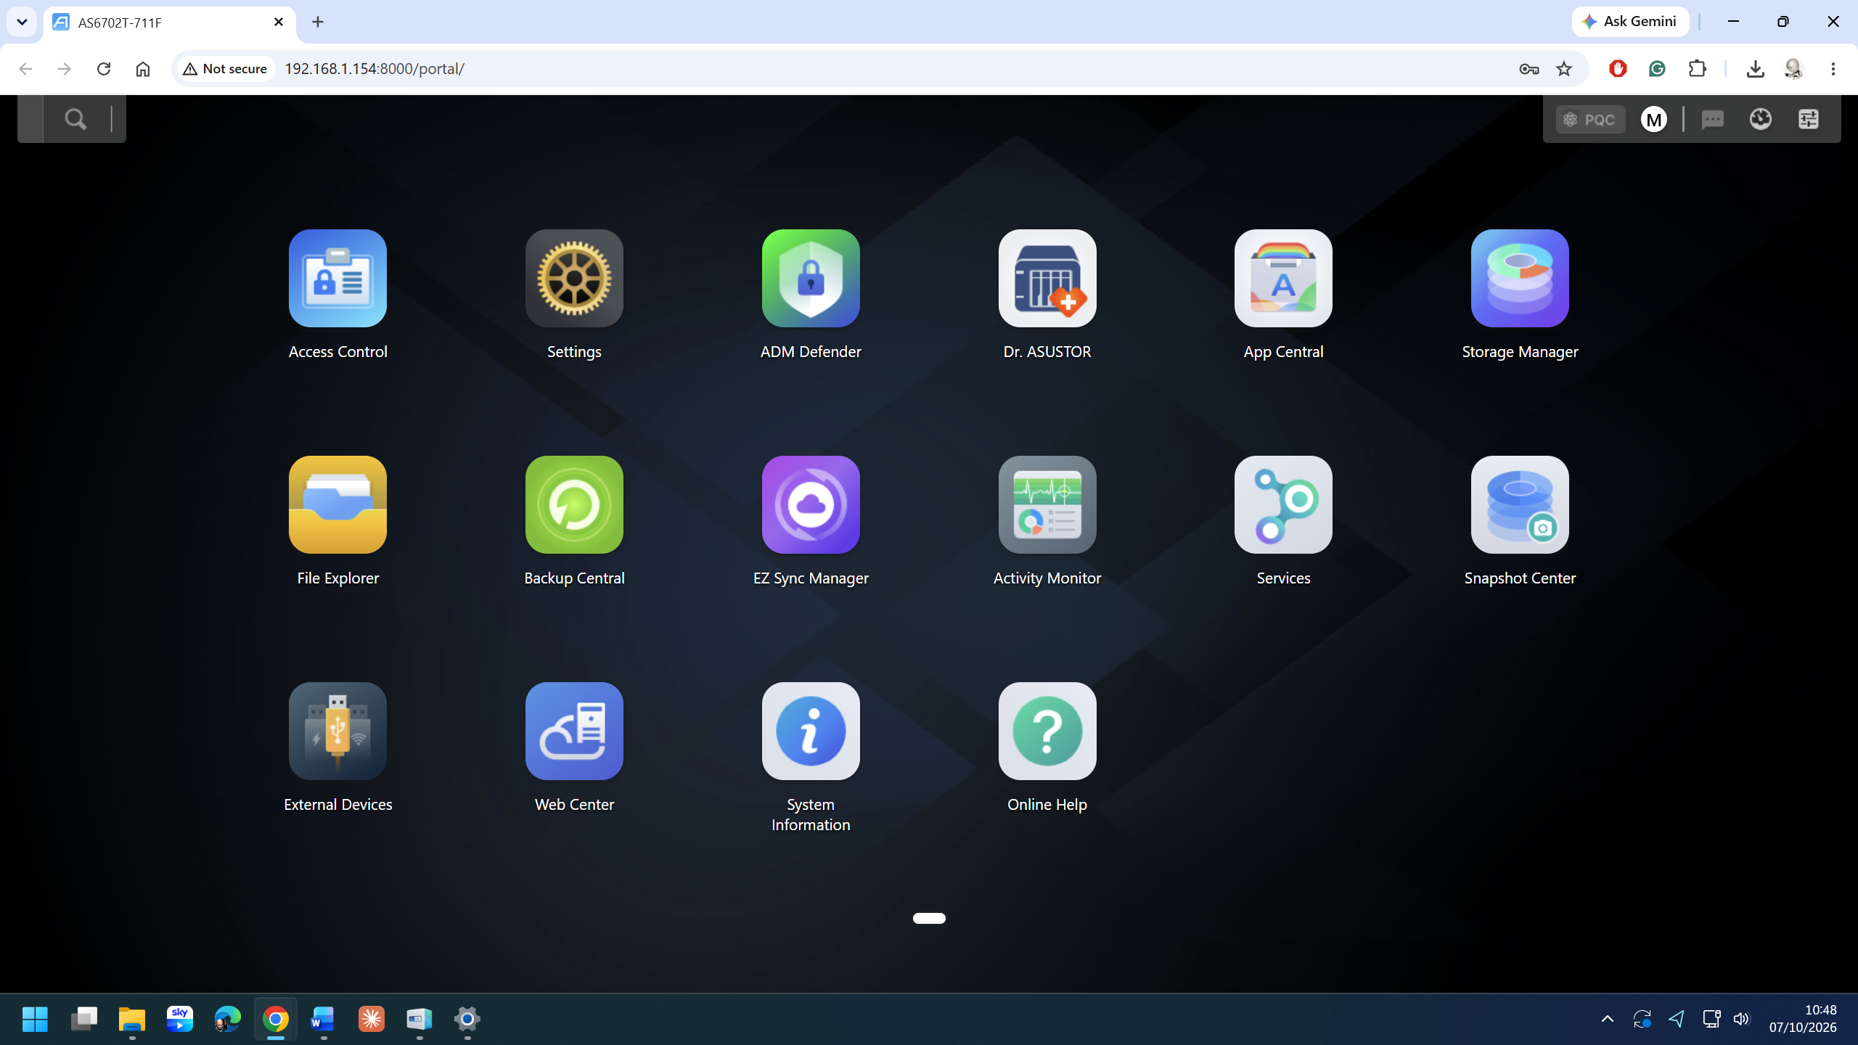The width and height of the screenshot is (1858, 1045).
Task: Open the volume control in tray
Action: point(1741,1019)
